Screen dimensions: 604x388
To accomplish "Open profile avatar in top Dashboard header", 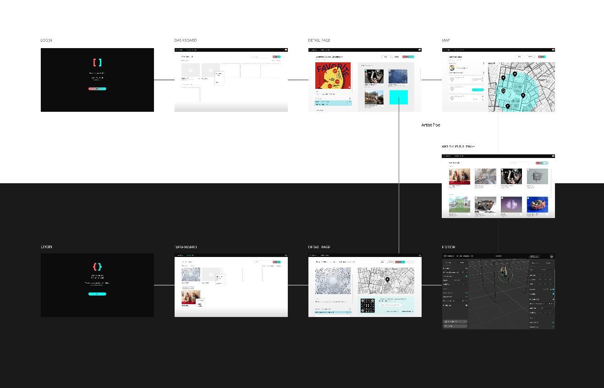I will point(285,50).
